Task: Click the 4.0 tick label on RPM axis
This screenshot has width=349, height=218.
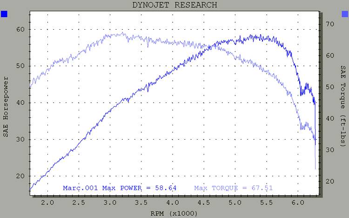Action: click(x=173, y=203)
